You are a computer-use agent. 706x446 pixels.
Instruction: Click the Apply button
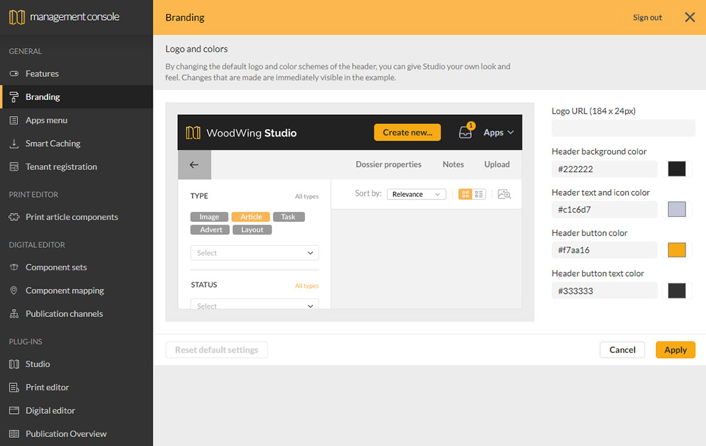[675, 350]
